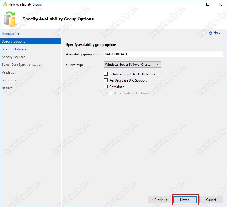The image size is (227, 207).
Task: Click the 'Specify Availability Group Options' title
Action: pyautogui.click(x=58, y=19)
